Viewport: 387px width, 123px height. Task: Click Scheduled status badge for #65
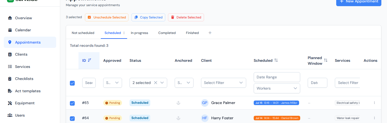pyautogui.click(x=140, y=103)
